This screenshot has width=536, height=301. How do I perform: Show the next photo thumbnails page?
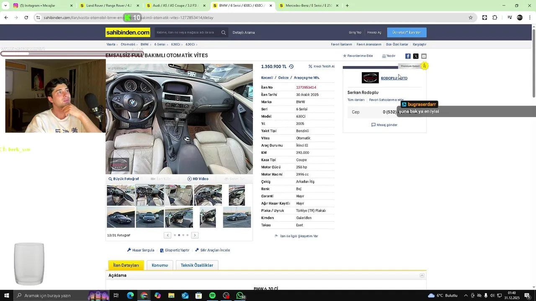click(x=195, y=235)
